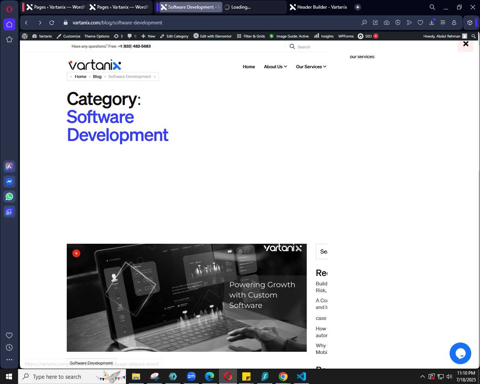Viewport: 480px width, 384px height.
Task: Open Pinboards heart icon in sidebar
Action: 9,335
